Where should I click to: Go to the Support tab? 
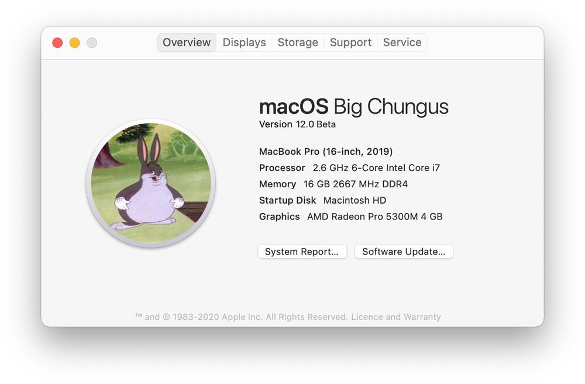350,43
